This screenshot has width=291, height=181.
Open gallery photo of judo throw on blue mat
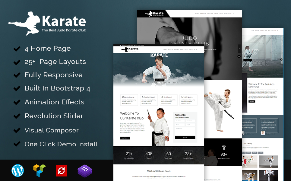pos(250,175)
